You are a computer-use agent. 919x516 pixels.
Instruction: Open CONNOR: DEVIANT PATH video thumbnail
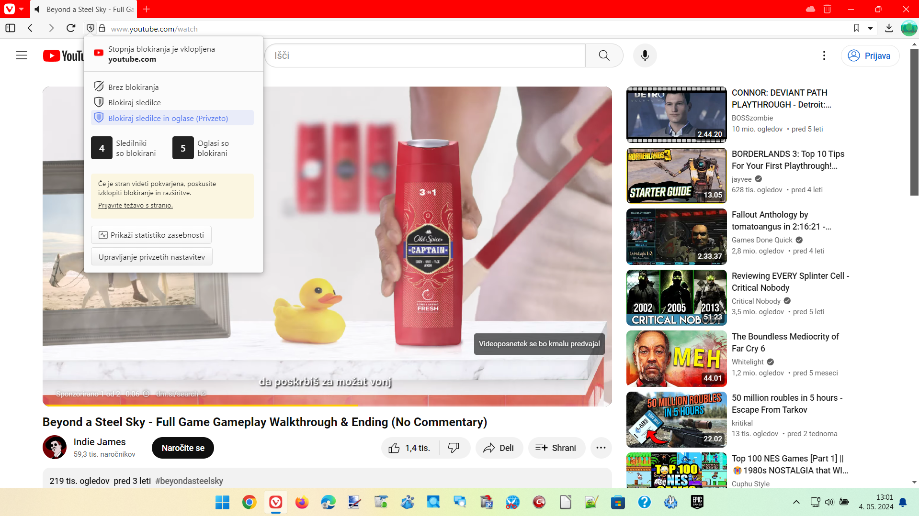(x=676, y=115)
